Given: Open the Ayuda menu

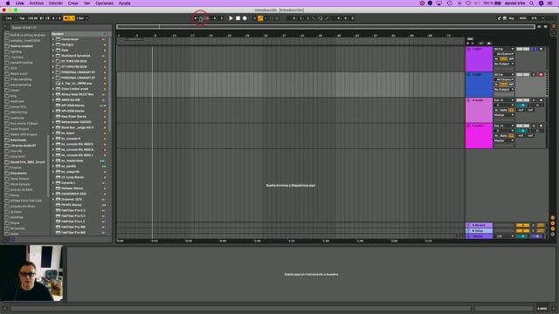Looking at the screenshot, I should tap(124, 3).
